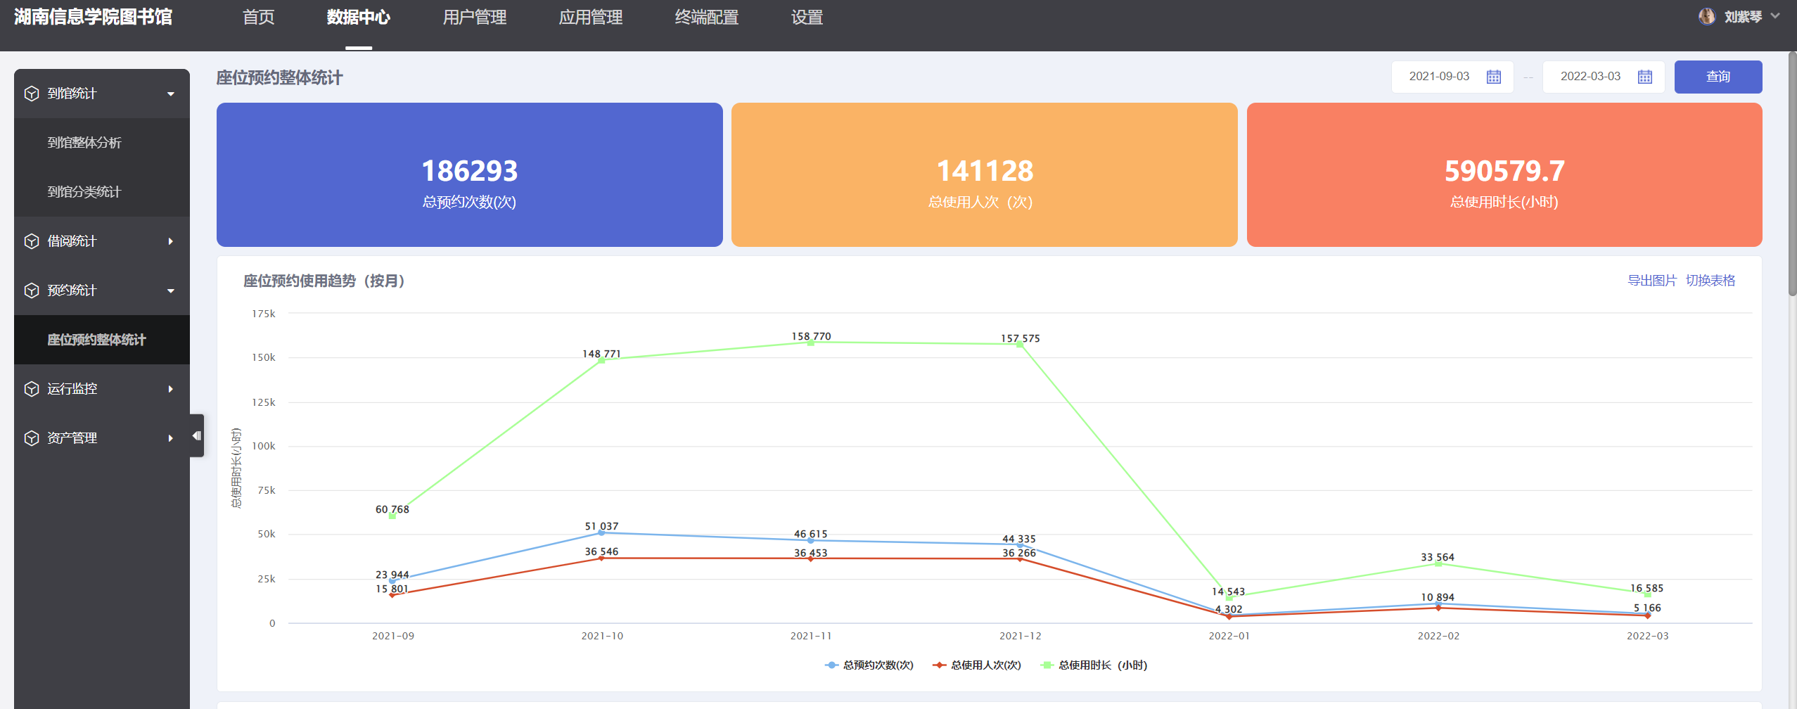This screenshot has height=709, width=1797.
Task: Toggle 总预约次数(次) legend series
Action: point(869,665)
